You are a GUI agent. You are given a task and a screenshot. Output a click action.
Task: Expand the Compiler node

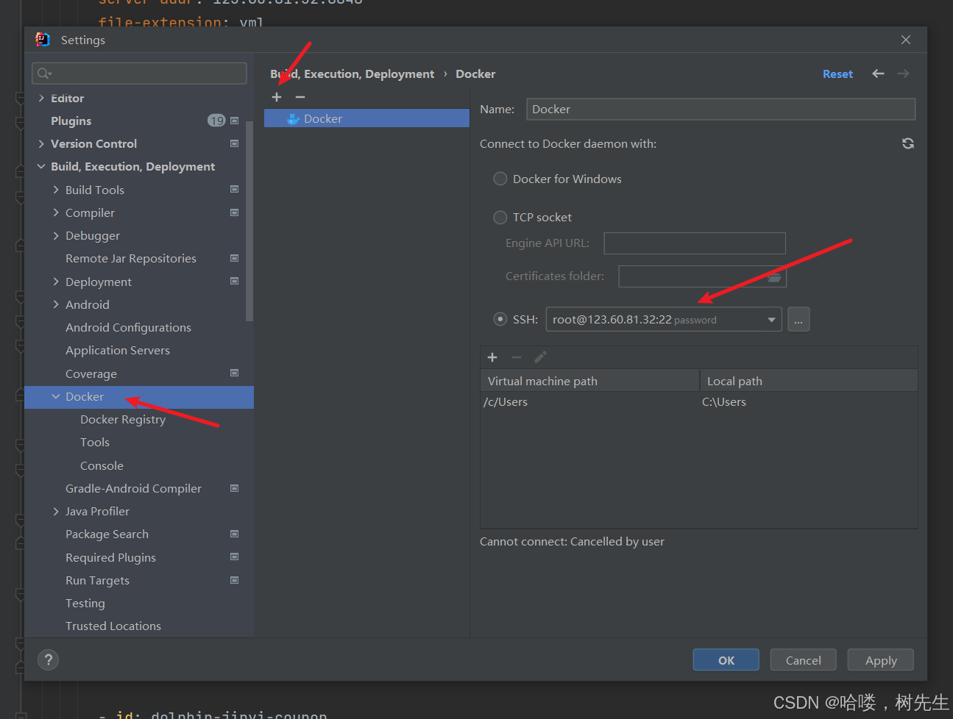[56, 212]
